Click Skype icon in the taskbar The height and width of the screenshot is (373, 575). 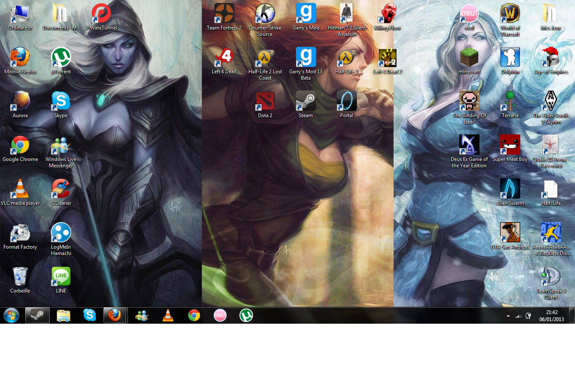[x=89, y=315]
